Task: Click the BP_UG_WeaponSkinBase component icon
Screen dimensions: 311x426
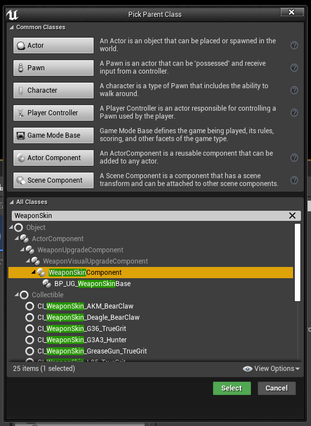Action: [47, 284]
